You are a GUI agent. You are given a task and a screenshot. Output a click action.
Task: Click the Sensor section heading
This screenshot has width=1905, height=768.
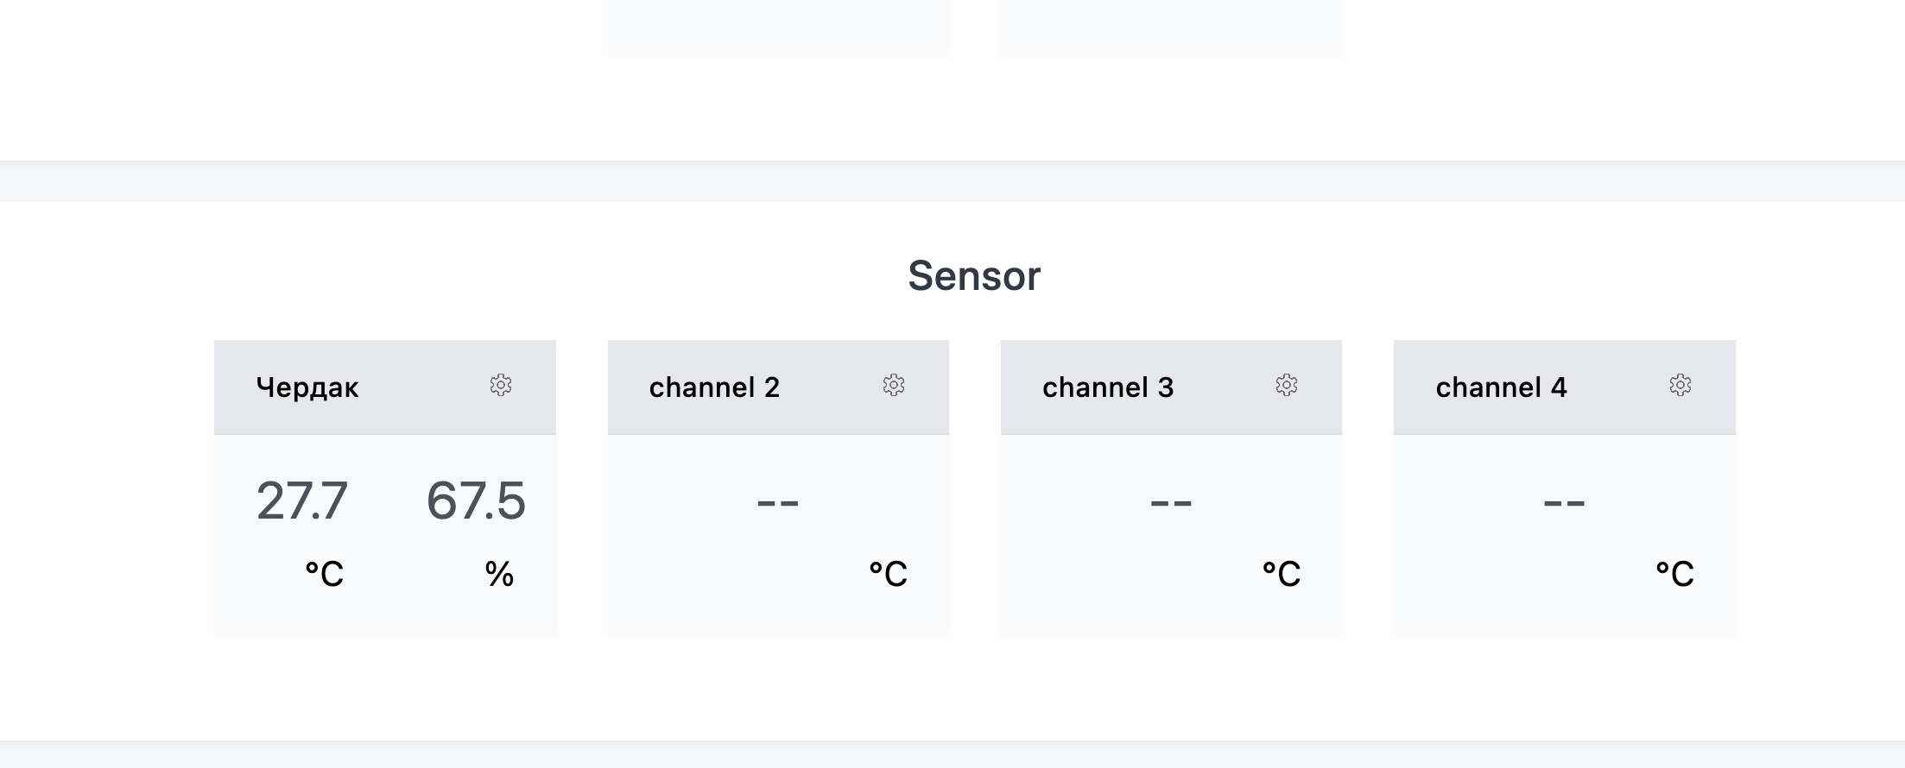click(x=974, y=276)
